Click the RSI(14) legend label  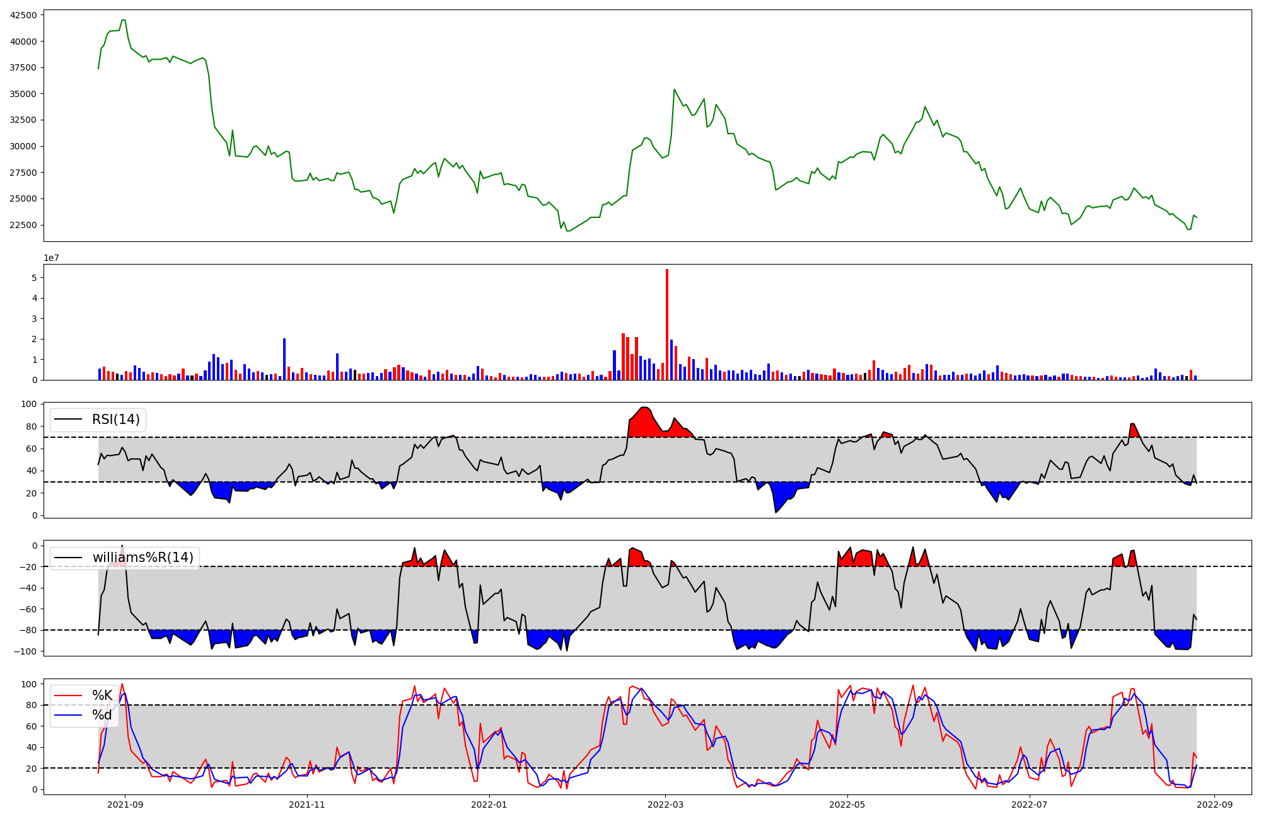(116, 420)
